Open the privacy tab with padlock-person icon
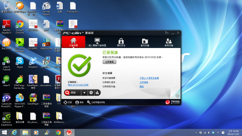 coord(121,42)
